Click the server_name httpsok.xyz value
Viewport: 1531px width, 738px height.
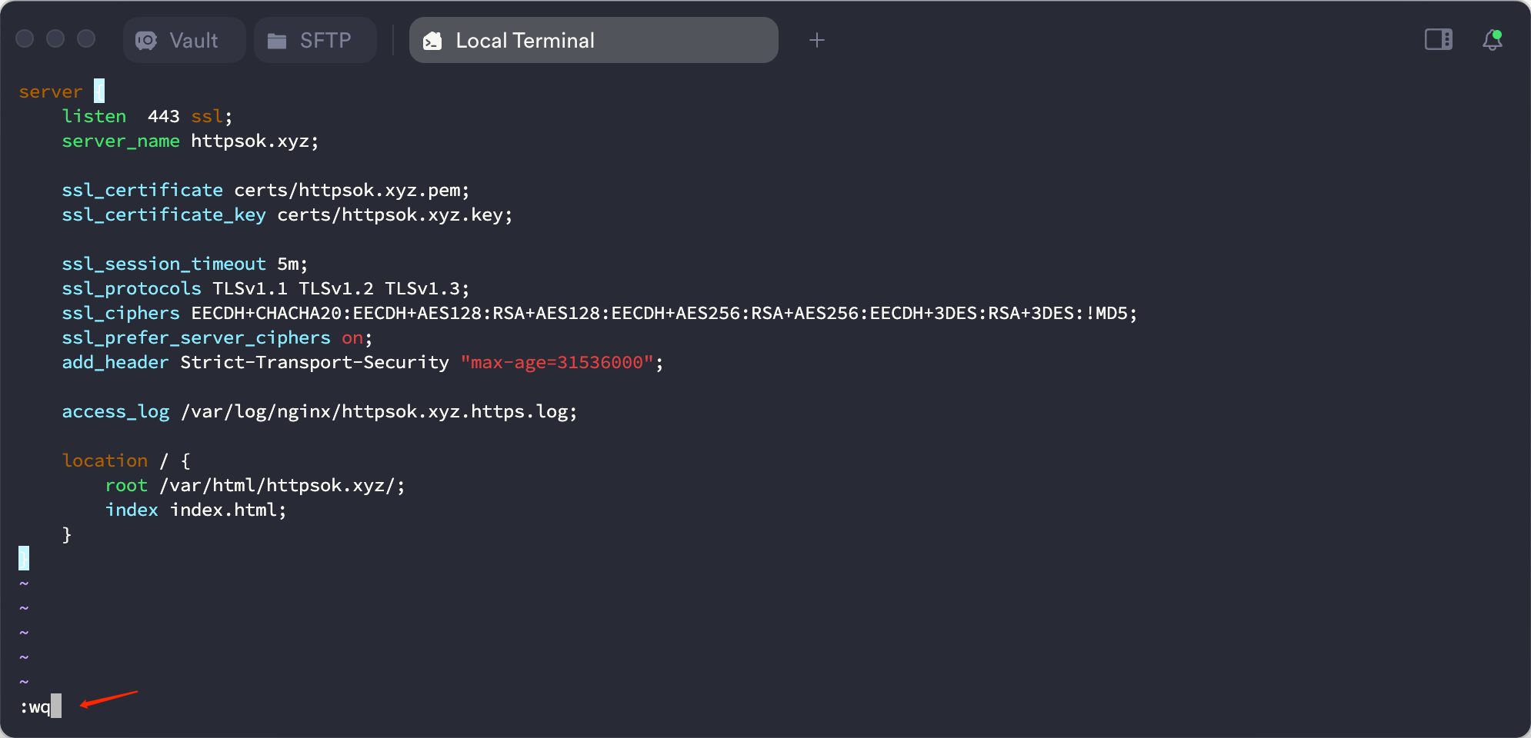coord(254,141)
